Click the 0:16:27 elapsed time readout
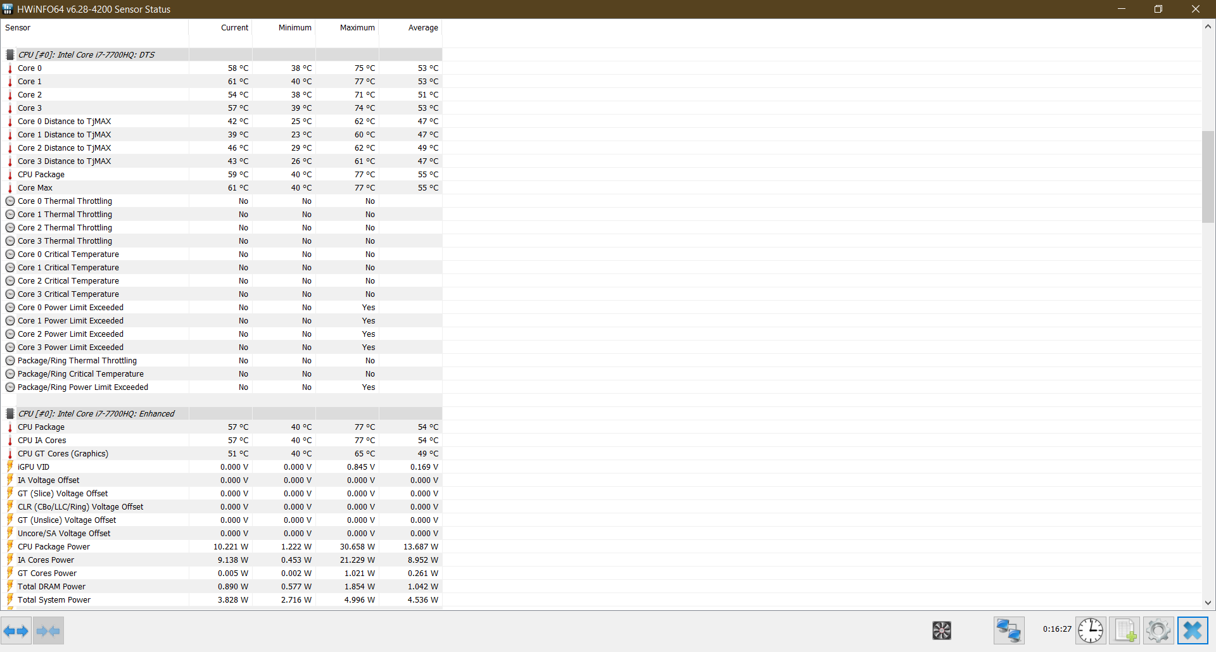The width and height of the screenshot is (1216, 652). pos(1057,629)
